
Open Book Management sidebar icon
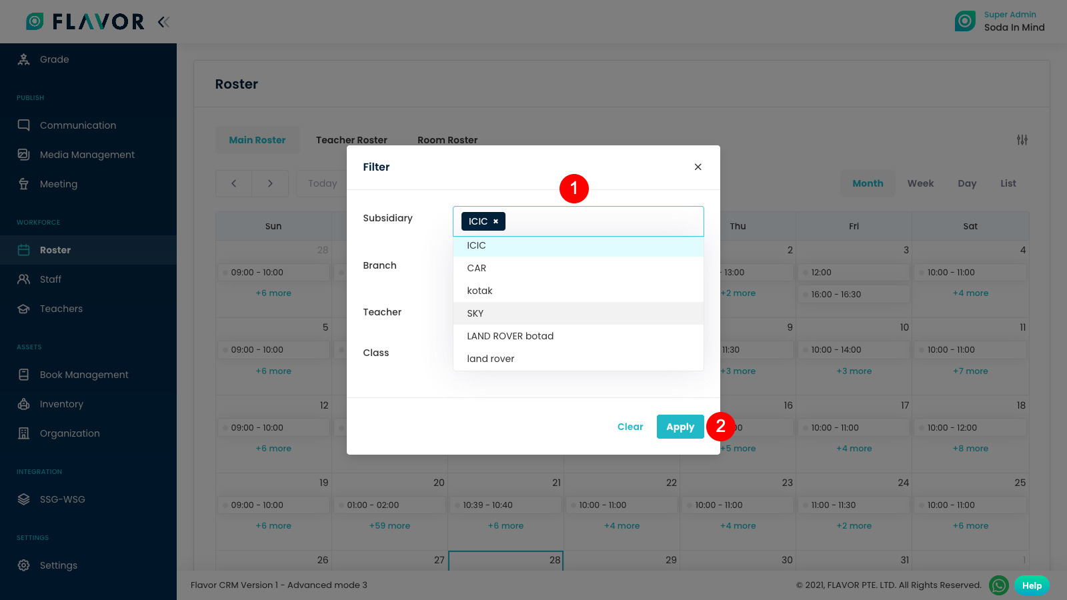click(24, 375)
